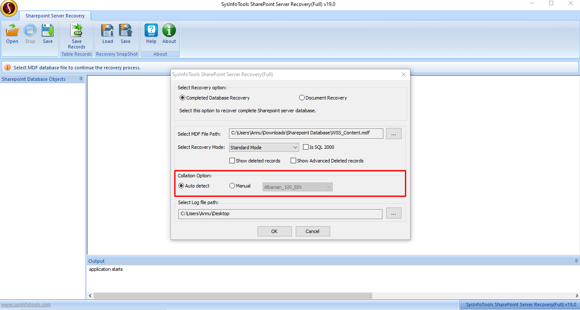Click the 'application starts' output text
580x310 pixels.
106,269
